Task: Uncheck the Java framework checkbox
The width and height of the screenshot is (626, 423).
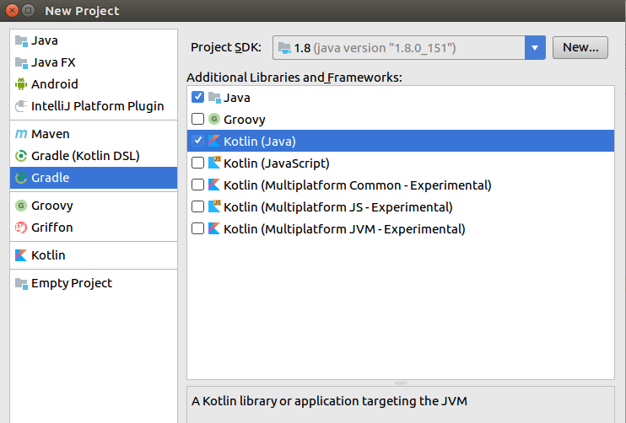Action: (x=197, y=97)
